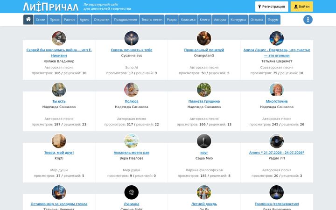
Task: Select author name 'Кулаев Владимир'
Action: click(59, 61)
